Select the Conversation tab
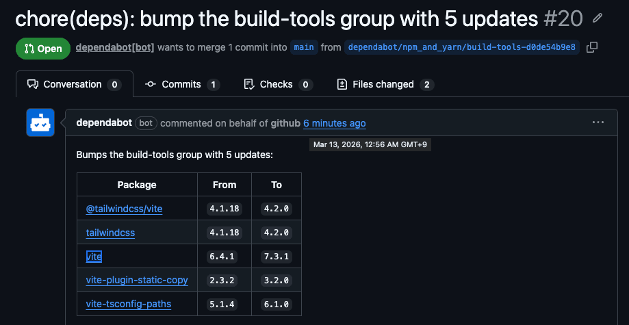 (73, 84)
